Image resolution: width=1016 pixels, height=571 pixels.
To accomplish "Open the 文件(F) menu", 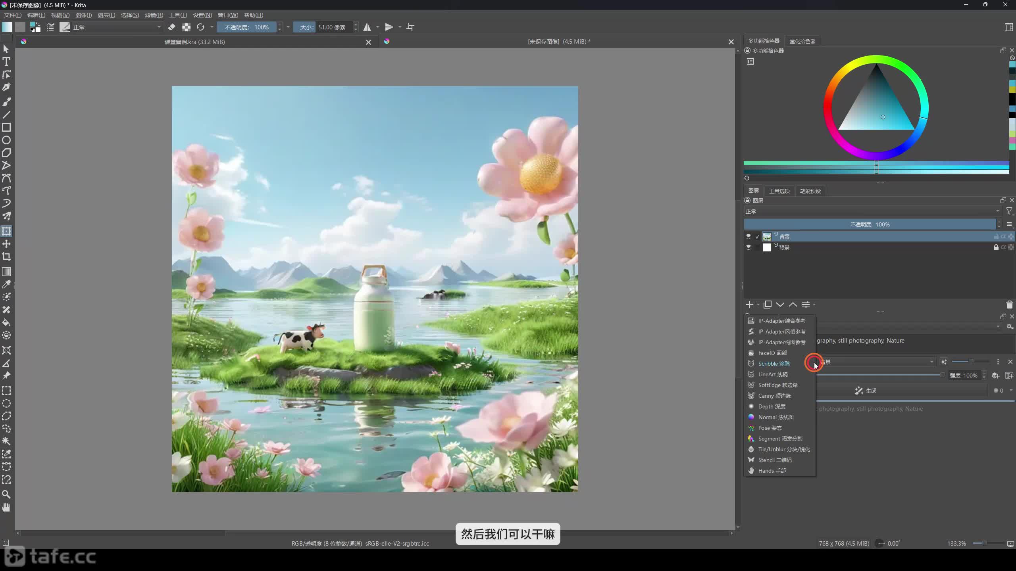I will coord(13,15).
